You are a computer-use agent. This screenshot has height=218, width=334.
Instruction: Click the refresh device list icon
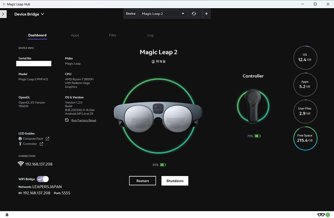[194, 13]
